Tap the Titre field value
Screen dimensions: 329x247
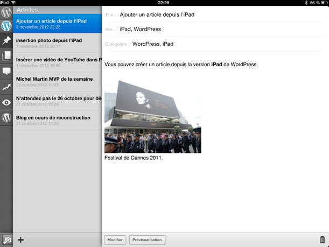point(157,15)
